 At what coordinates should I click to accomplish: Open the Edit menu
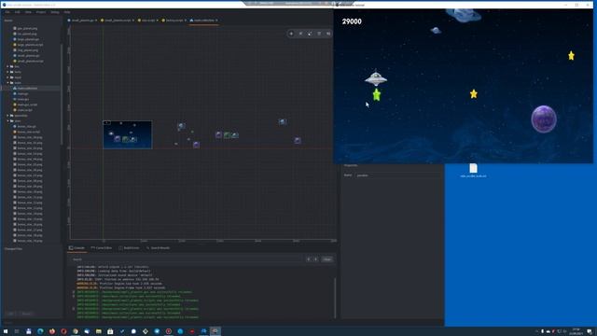17,12
